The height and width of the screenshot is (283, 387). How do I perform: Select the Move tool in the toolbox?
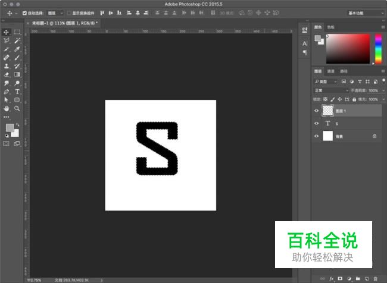6,32
